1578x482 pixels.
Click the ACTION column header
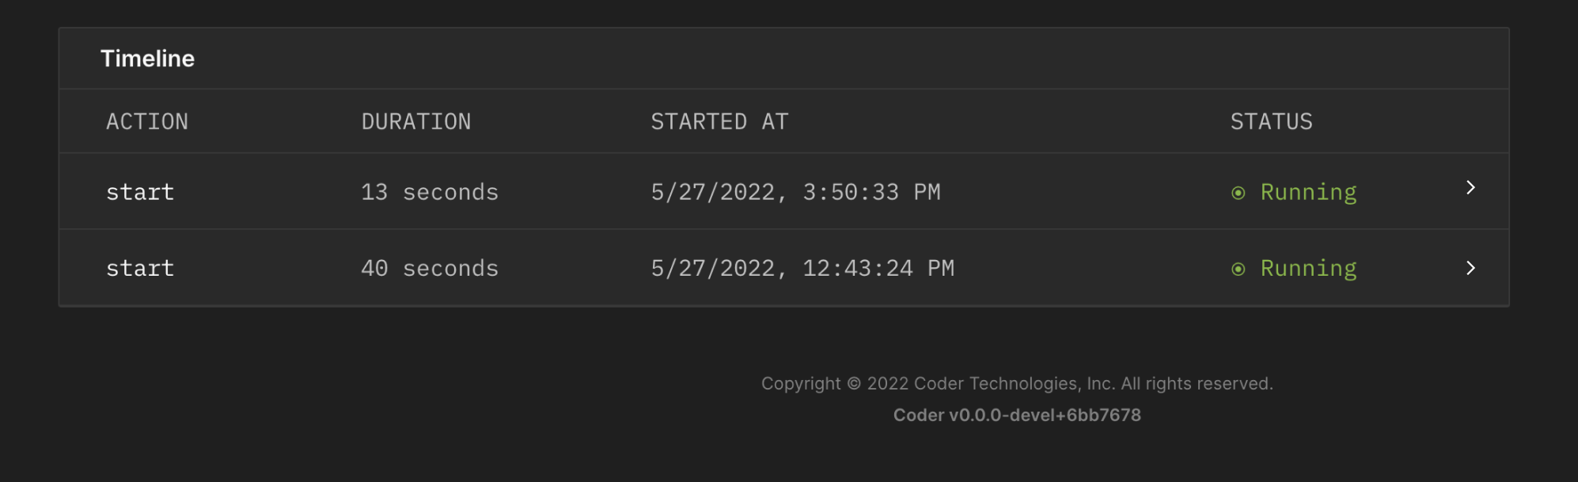(x=147, y=121)
